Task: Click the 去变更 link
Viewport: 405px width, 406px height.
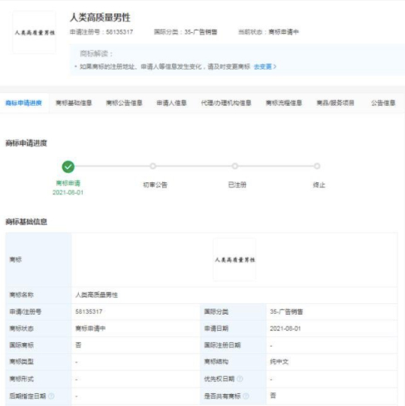Action: tap(265, 67)
